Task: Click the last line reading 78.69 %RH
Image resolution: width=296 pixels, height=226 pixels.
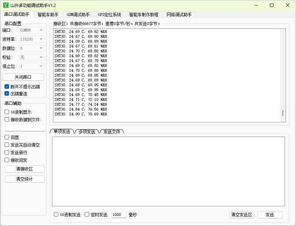Action: click(81, 114)
